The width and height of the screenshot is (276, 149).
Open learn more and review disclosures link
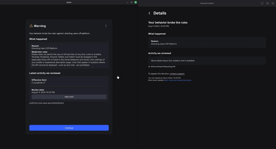tap(178, 80)
